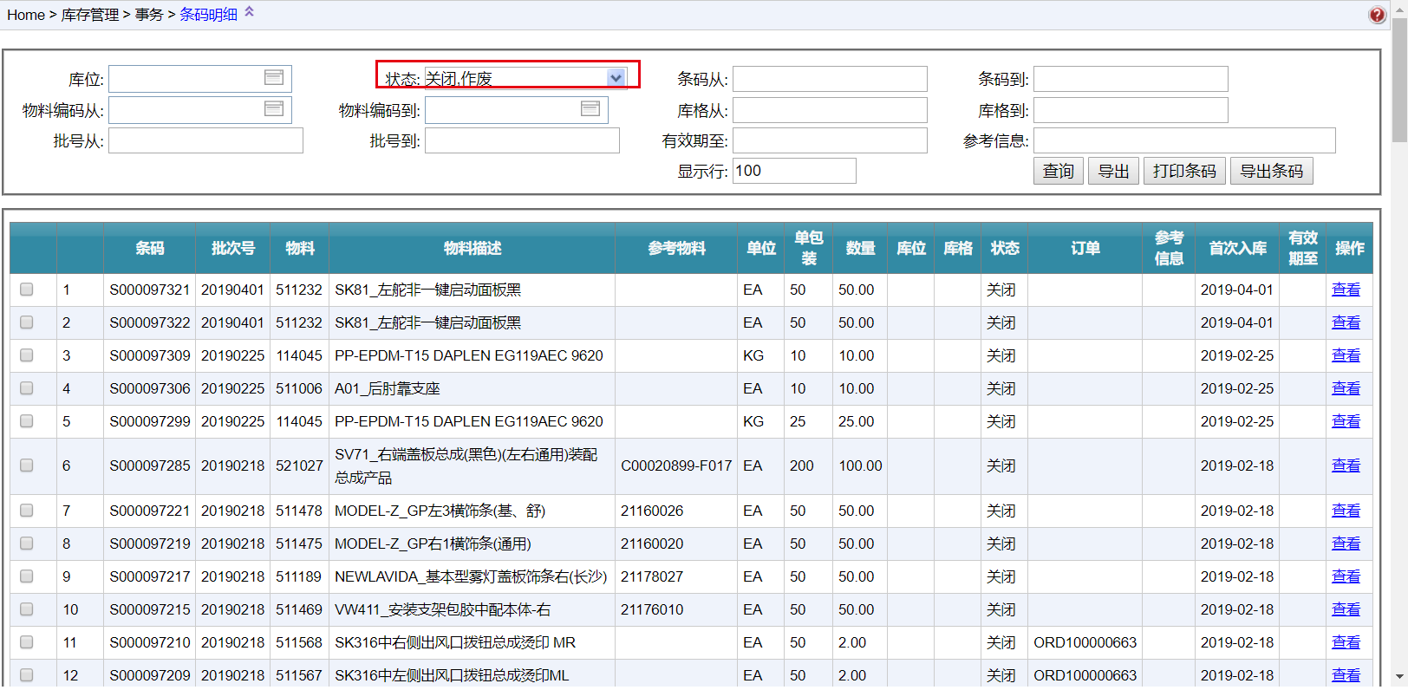This screenshot has height=690, width=1408.
Task: Open the 库位 lookup picker icon
Action: tap(274, 78)
